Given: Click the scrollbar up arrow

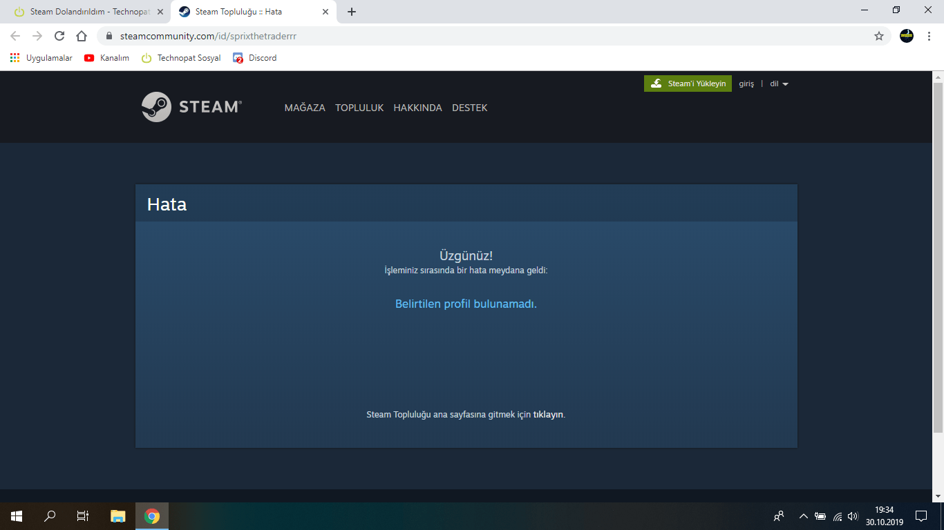Looking at the screenshot, I should tap(938, 76).
